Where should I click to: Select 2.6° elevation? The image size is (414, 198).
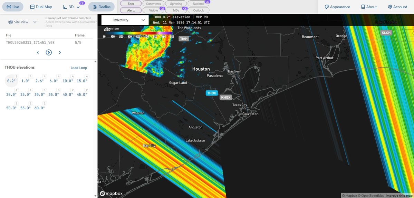click(40, 81)
